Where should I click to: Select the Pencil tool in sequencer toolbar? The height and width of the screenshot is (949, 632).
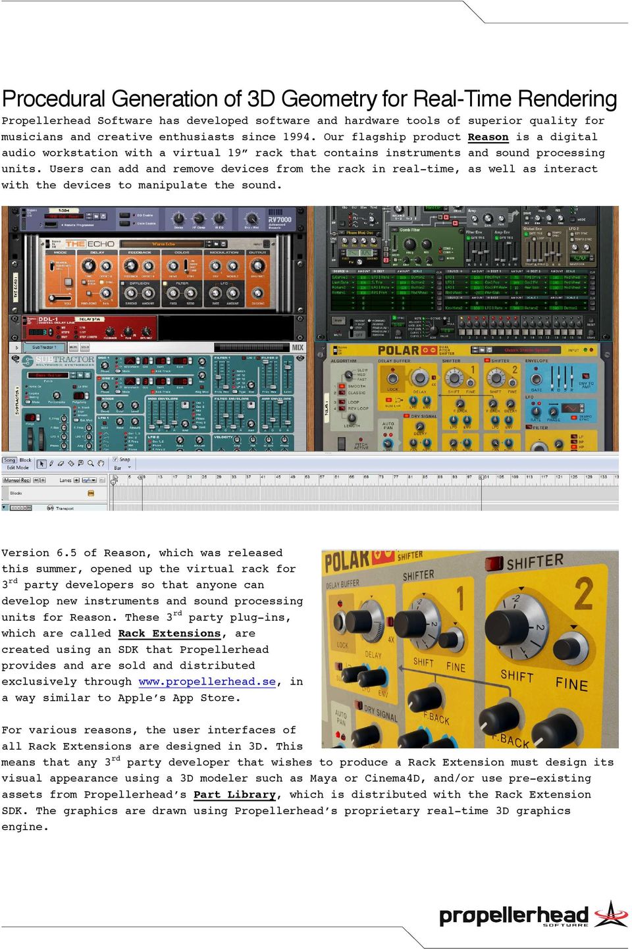point(51,463)
